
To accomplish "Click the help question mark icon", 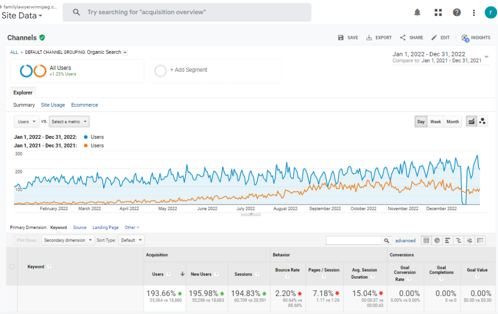I will pos(457,13).
